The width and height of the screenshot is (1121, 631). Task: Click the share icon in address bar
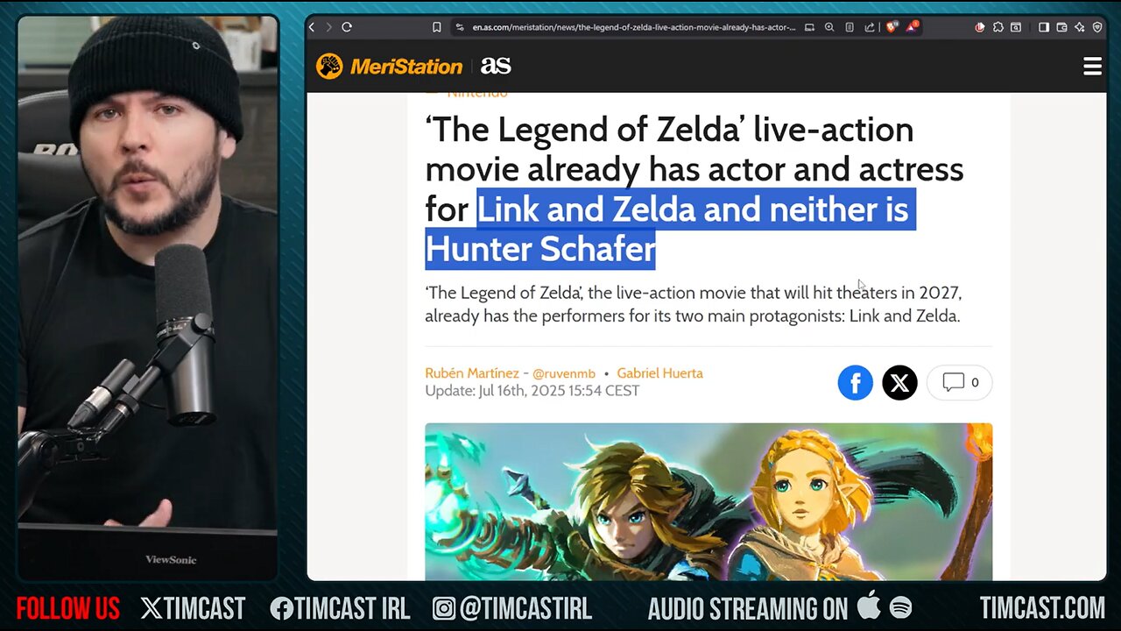pos(870,27)
